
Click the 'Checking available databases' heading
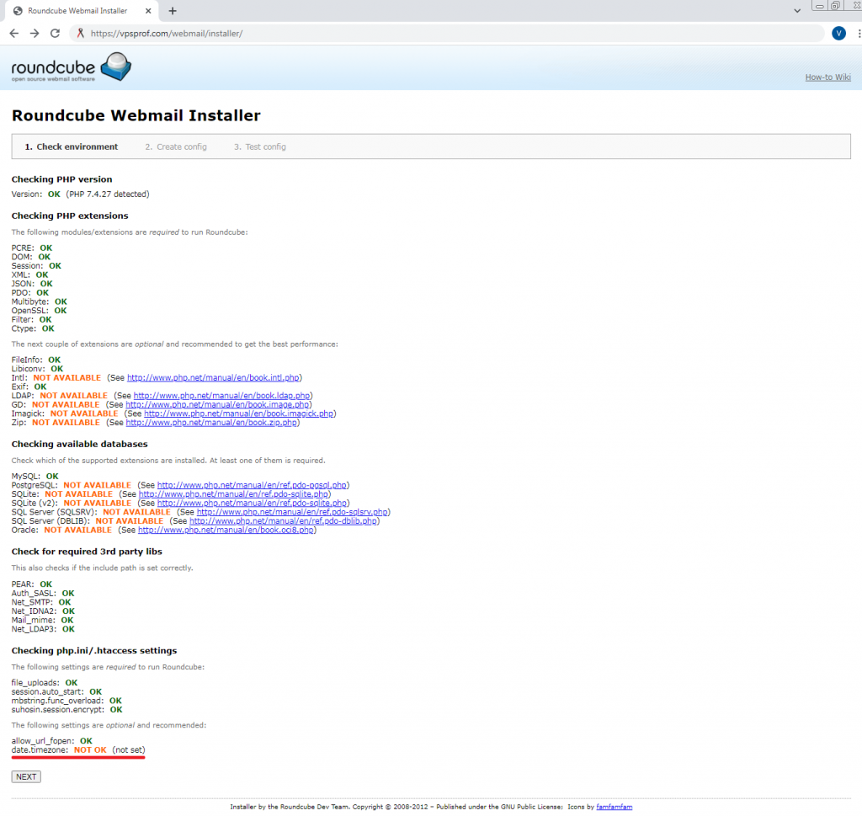coord(80,445)
